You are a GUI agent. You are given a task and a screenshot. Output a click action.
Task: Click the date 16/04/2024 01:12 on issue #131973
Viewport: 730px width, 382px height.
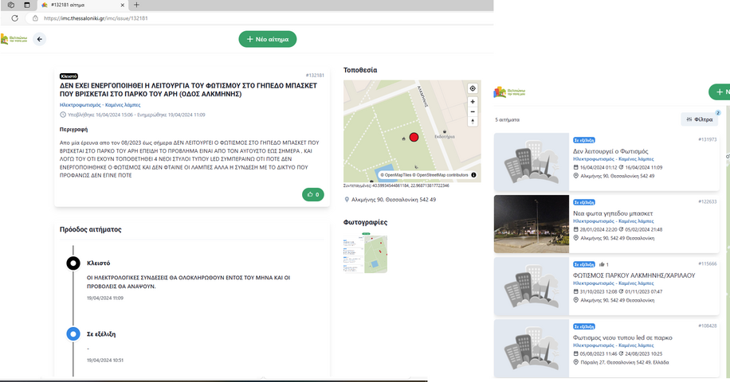[x=599, y=167]
